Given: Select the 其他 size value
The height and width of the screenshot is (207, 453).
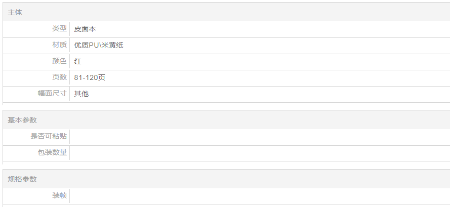Looking at the screenshot, I should pyautogui.click(x=81, y=94).
